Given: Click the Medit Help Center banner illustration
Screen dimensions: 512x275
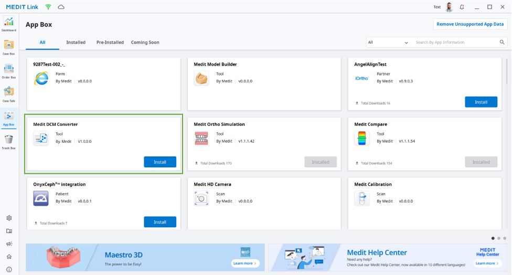Looking at the screenshot, I should pos(304,258).
